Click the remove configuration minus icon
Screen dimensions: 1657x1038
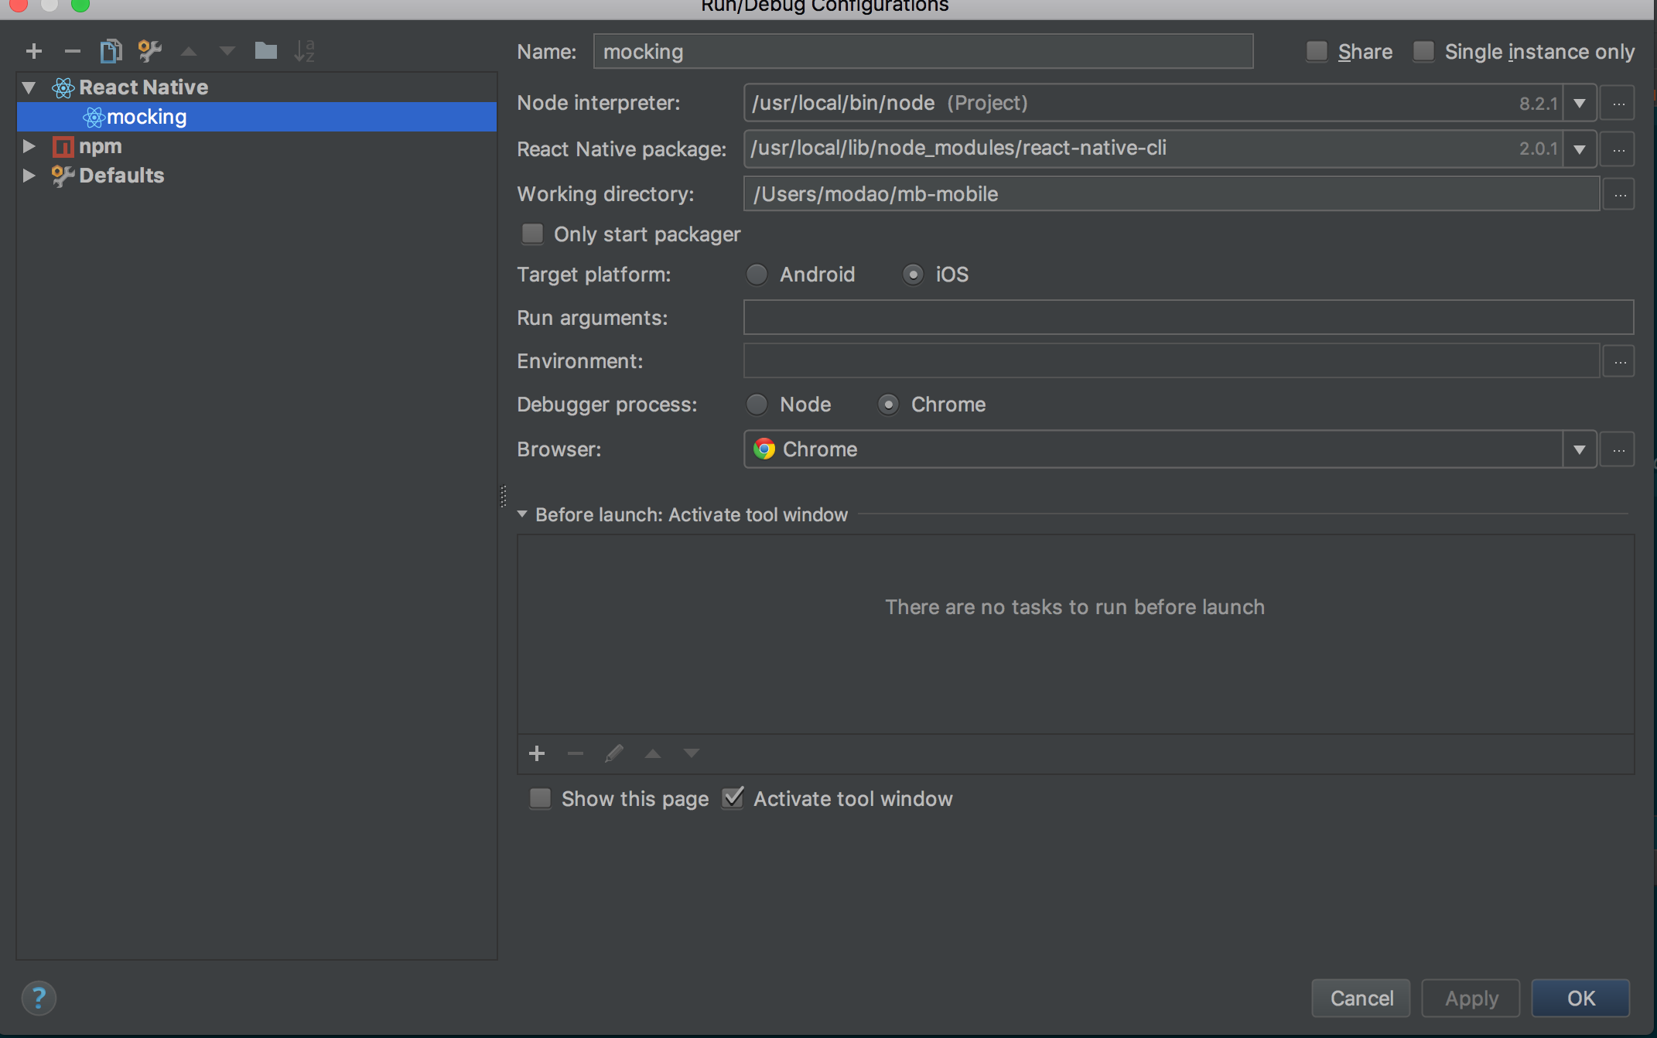click(x=73, y=51)
